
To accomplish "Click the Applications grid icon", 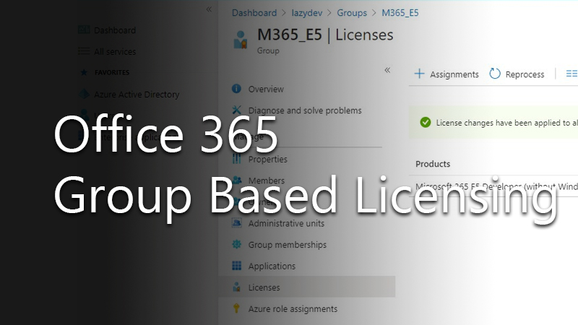I will pos(236,266).
